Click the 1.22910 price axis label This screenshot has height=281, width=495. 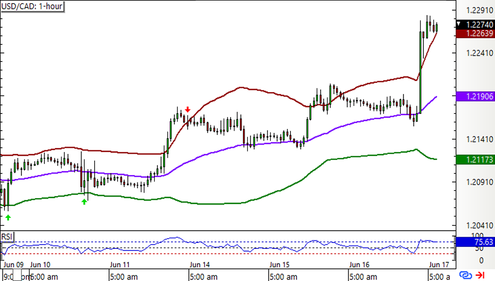(x=479, y=10)
